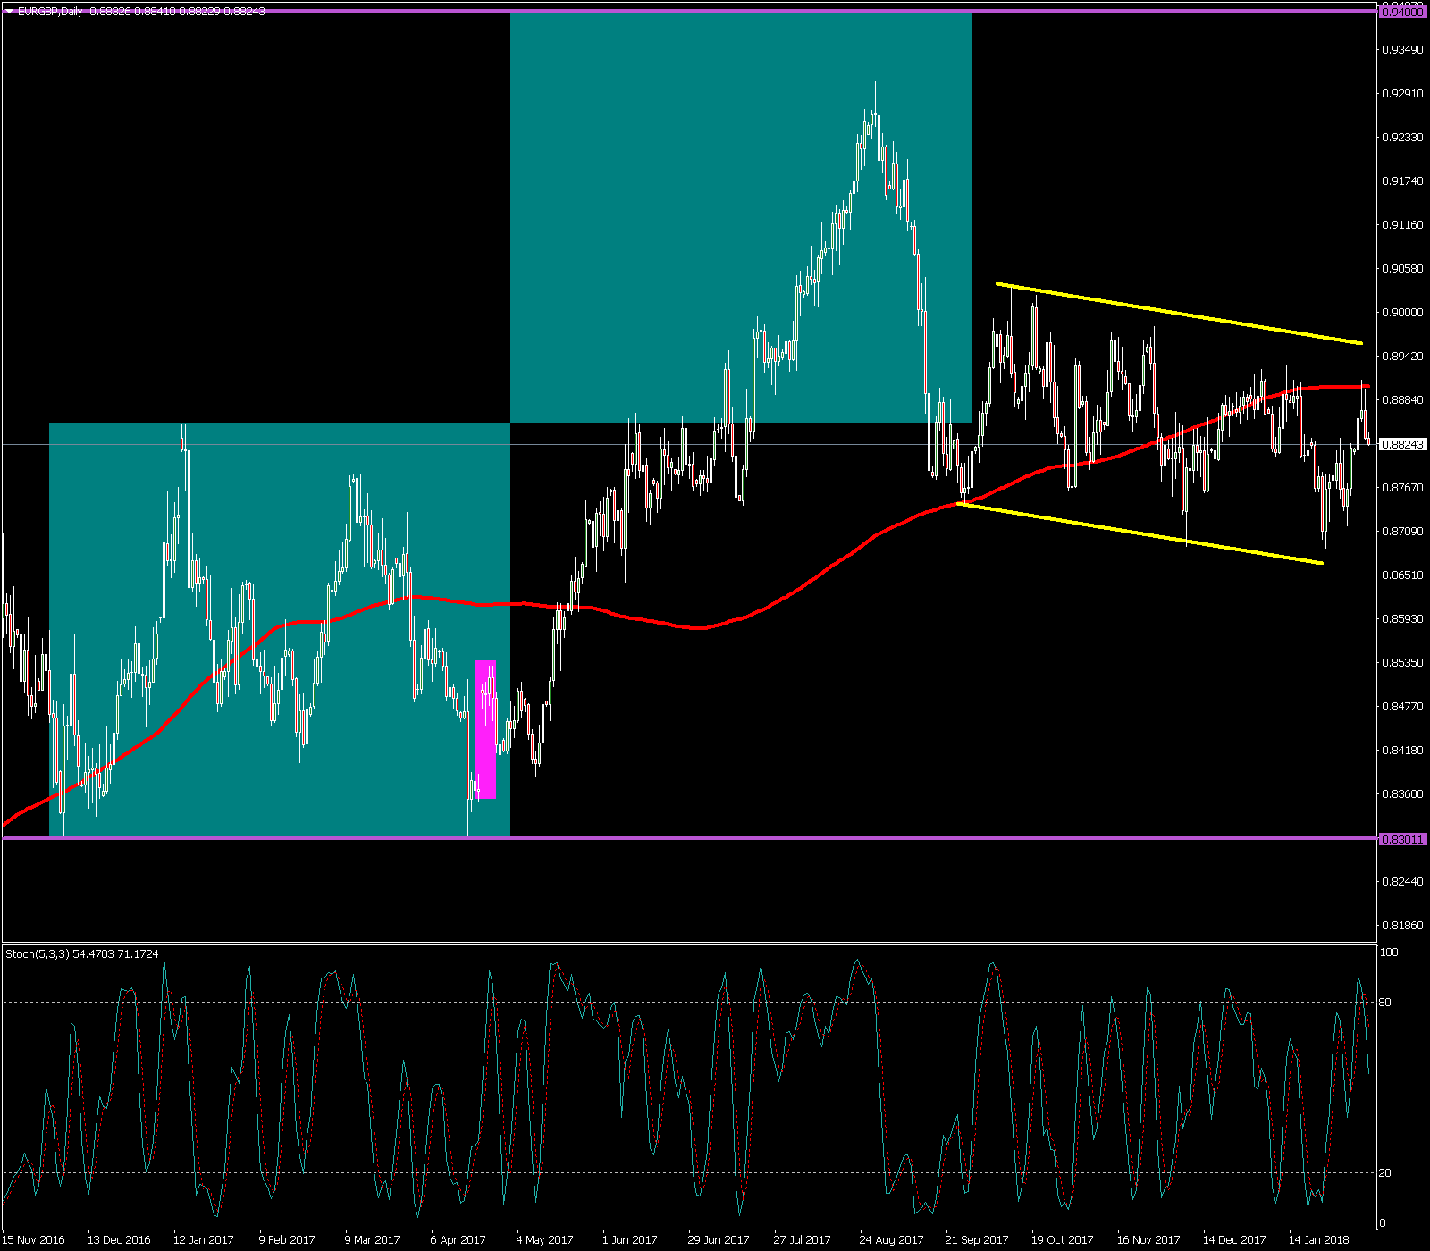Screen dimensions: 1430x1251
Task: Click the 4 May 2017 date label
Action: (x=544, y=1239)
